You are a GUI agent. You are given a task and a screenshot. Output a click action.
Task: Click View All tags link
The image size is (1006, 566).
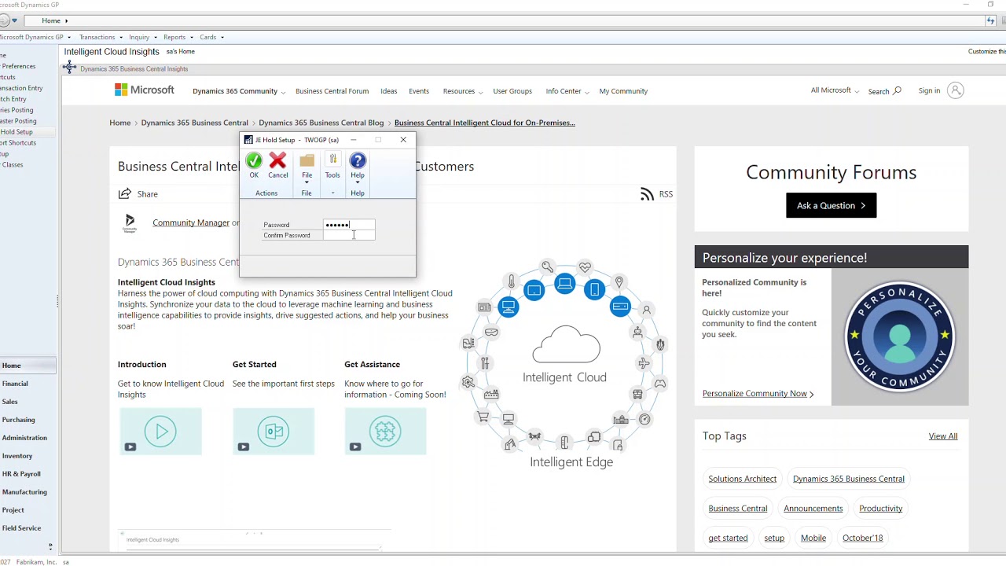pos(942,436)
